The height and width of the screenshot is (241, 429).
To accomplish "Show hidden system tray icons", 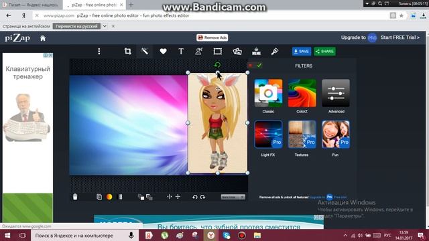I will click(x=345, y=235).
